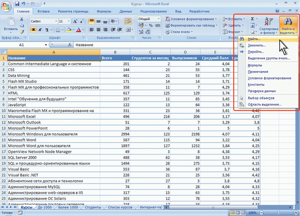Decrease the font size
This screenshot has height=216, width=300.
pyautogui.click(x=81, y=21)
